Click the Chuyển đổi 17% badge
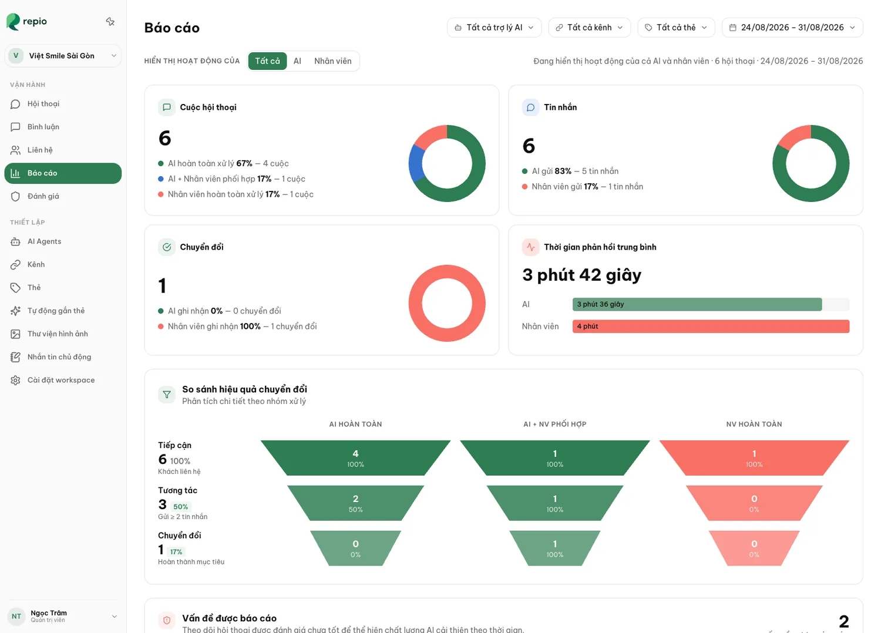The width and height of the screenshot is (881, 633). click(176, 552)
